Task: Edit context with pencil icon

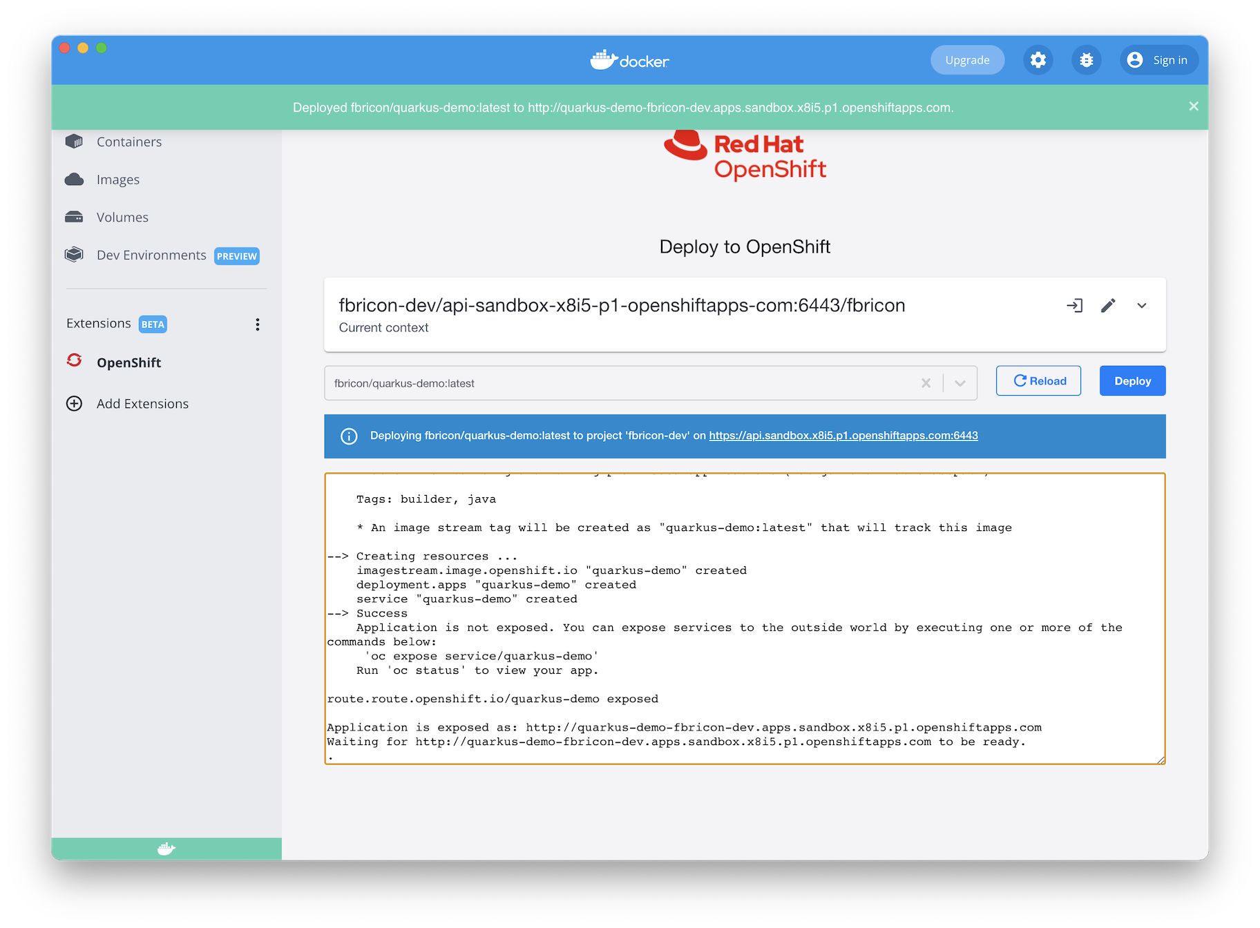Action: pyautogui.click(x=1108, y=305)
